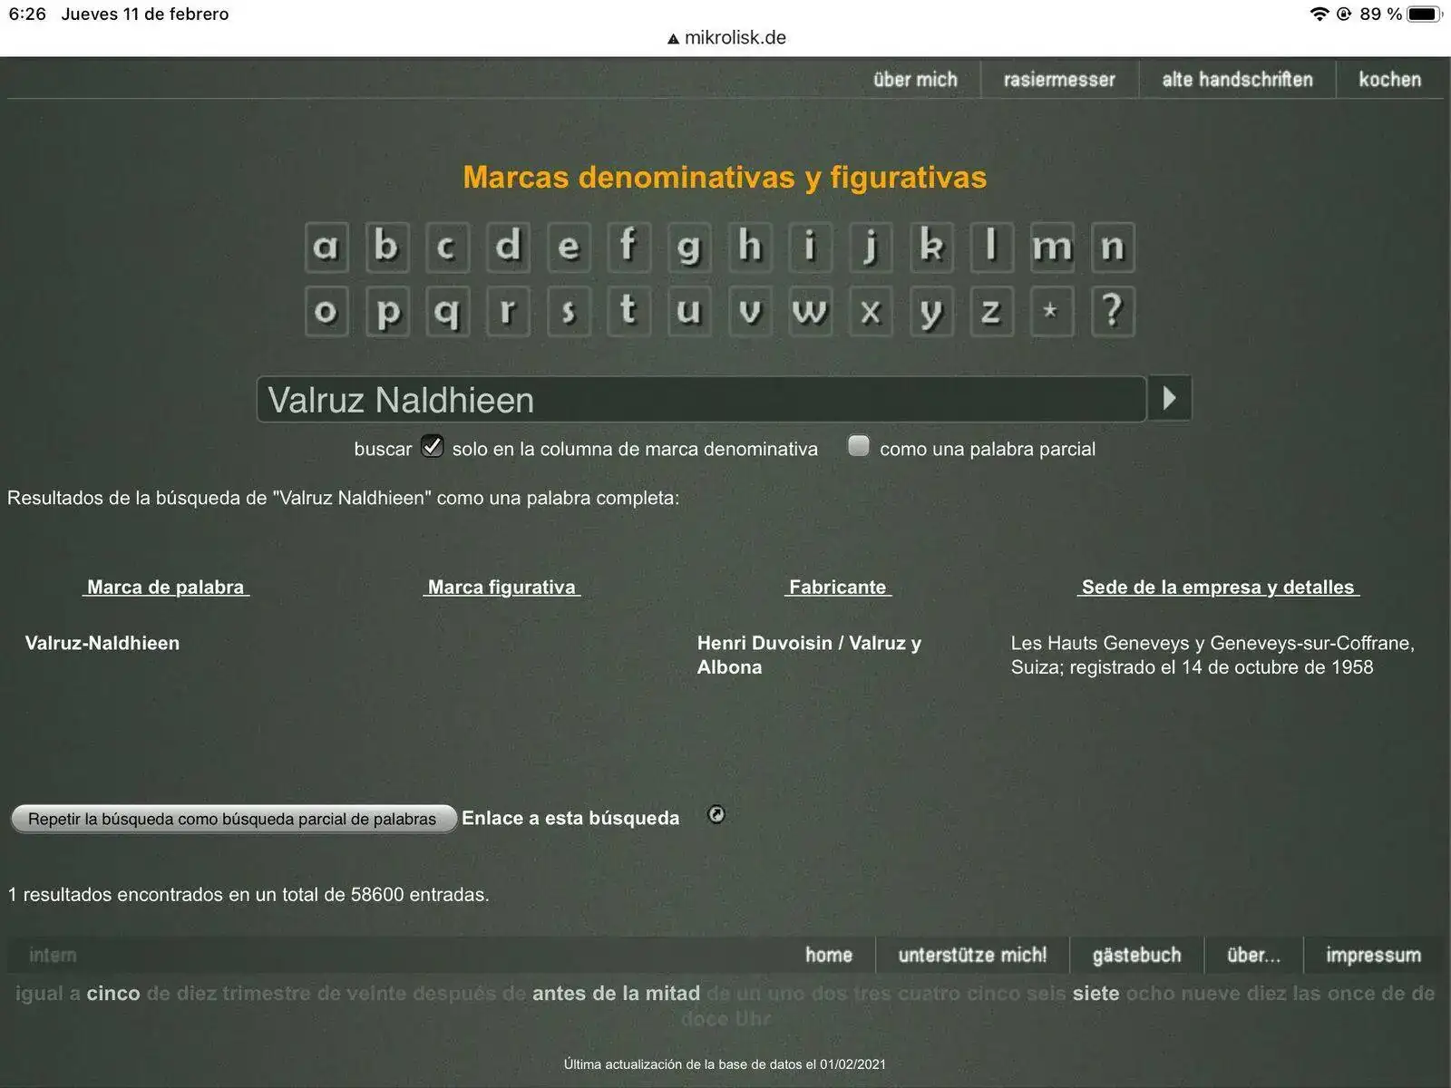Open the 'über...' footer item

pos(1253,955)
